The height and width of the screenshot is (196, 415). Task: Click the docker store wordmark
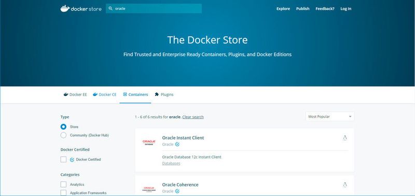[x=86, y=9]
